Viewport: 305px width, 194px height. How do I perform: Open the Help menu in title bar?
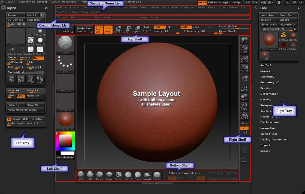[x=237, y=2]
